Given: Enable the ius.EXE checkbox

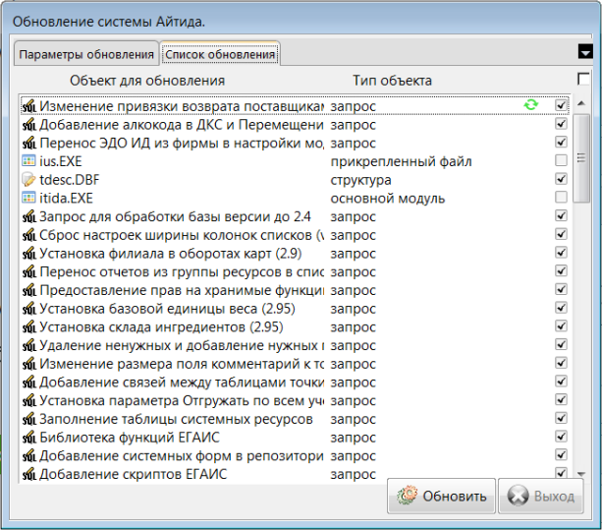Looking at the screenshot, I should [x=561, y=160].
